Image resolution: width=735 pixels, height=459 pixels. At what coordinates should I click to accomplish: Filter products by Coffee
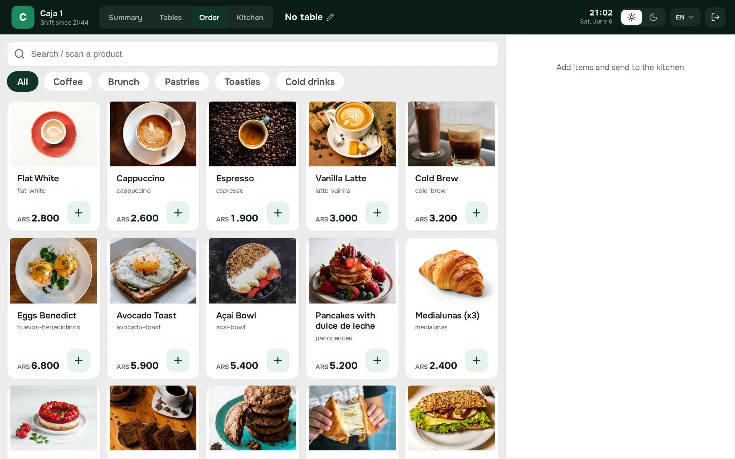(x=68, y=82)
